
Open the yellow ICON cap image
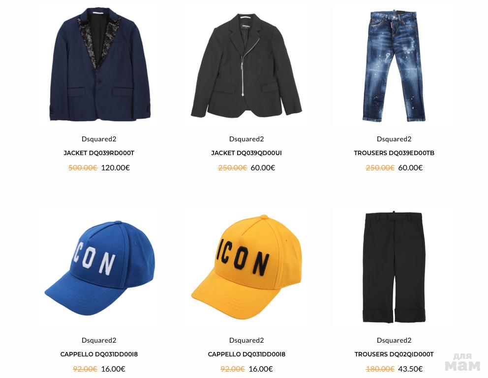(x=246, y=268)
